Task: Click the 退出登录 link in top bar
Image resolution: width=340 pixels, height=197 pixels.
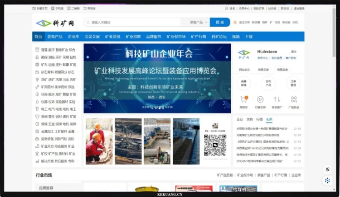Action: 299,8
